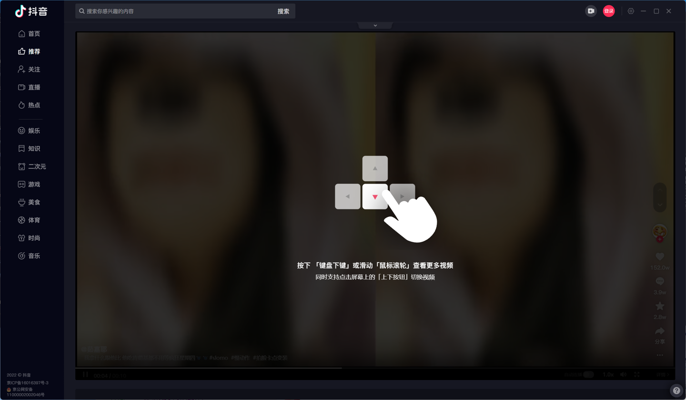
Task: Expand the collapsed top panel chevron
Action: click(375, 25)
